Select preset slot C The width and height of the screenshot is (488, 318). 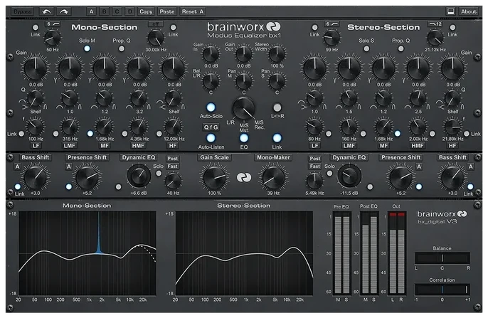click(117, 12)
